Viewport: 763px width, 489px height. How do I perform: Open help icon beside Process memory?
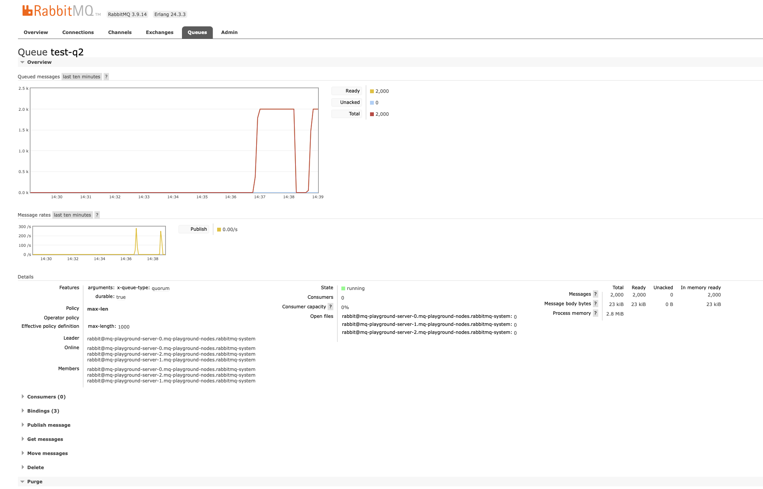[x=595, y=313]
